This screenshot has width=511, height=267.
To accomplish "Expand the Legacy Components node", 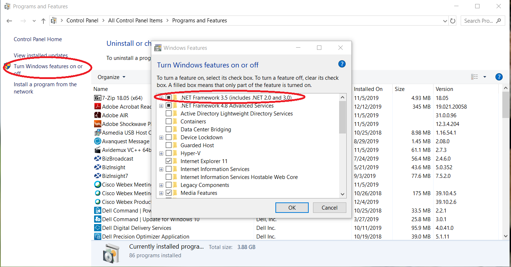I will point(161,185).
